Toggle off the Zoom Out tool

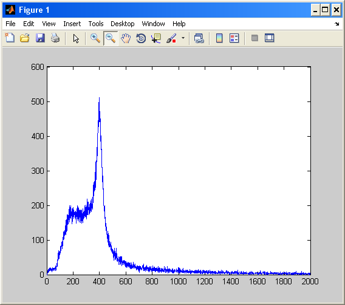[x=111, y=38]
